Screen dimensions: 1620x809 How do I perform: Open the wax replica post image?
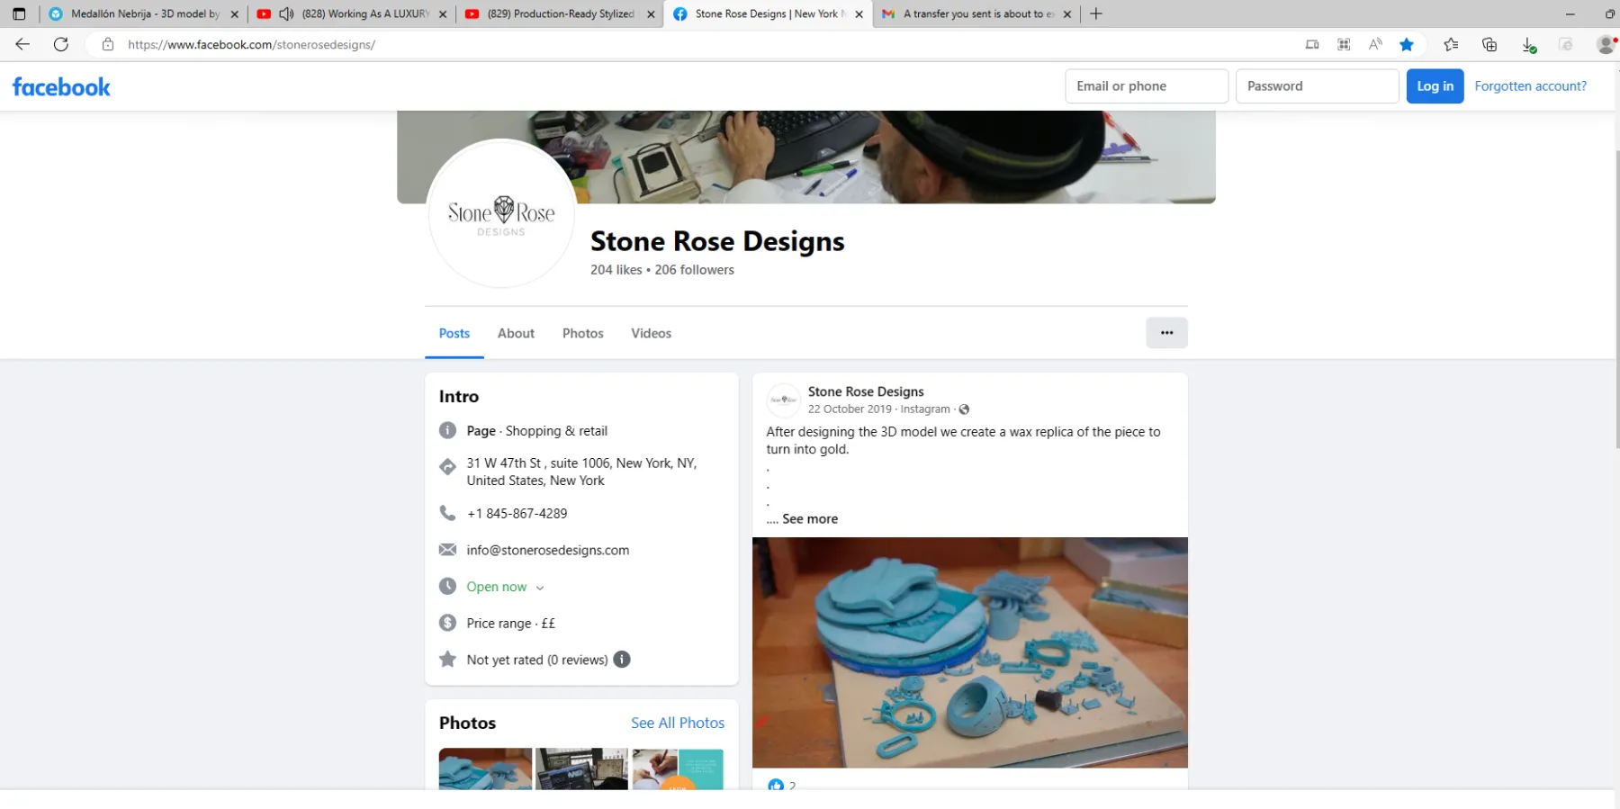click(x=970, y=652)
